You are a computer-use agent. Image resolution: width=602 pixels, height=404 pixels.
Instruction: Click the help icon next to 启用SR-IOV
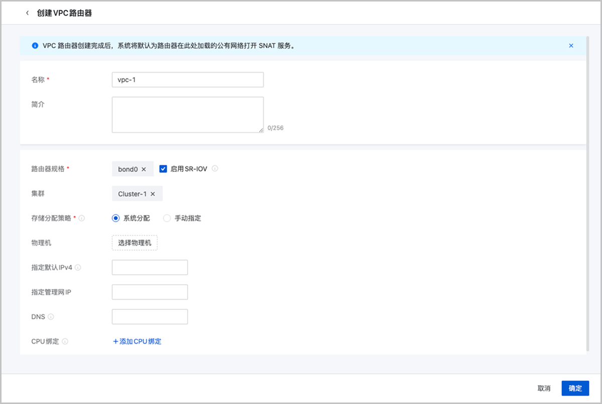click(x=215, y=169)
